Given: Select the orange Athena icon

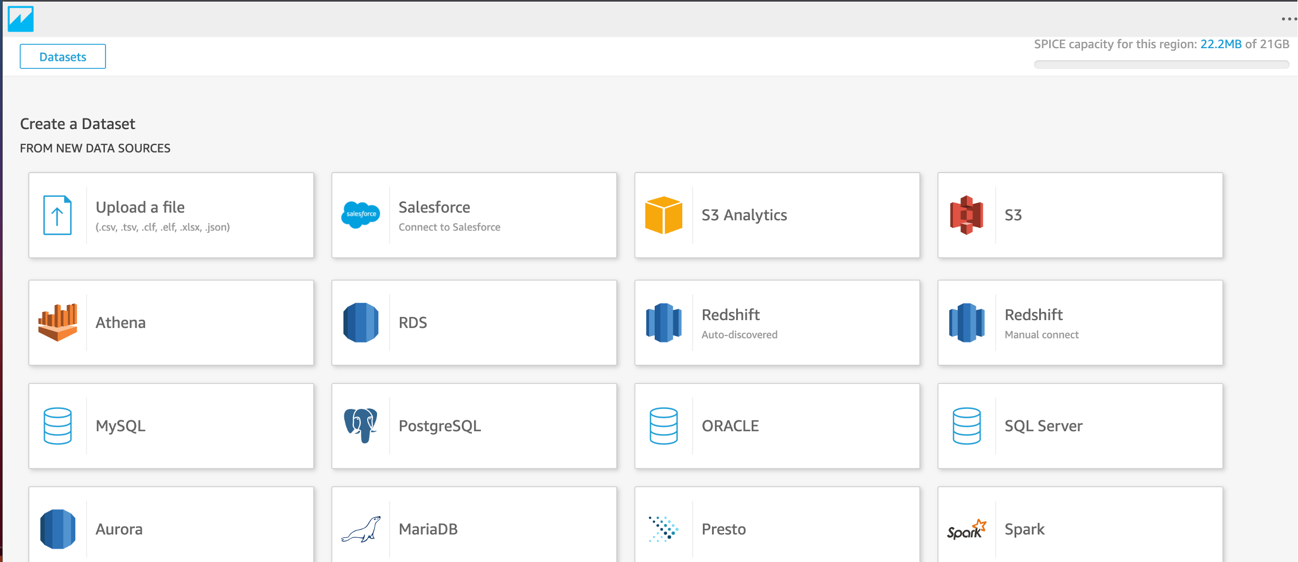Looking at the screenshot, I should point(57,322).
